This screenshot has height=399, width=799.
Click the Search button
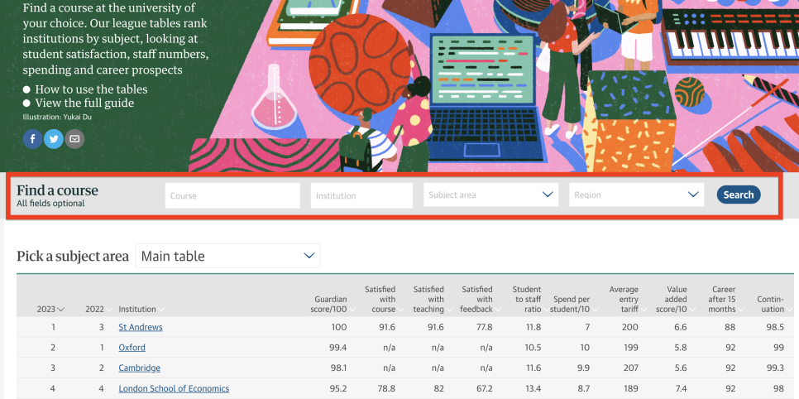tap(739, 195)
